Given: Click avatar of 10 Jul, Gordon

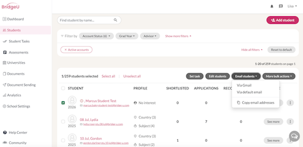Looking at the screenshot, I should [x=72, y=138].
